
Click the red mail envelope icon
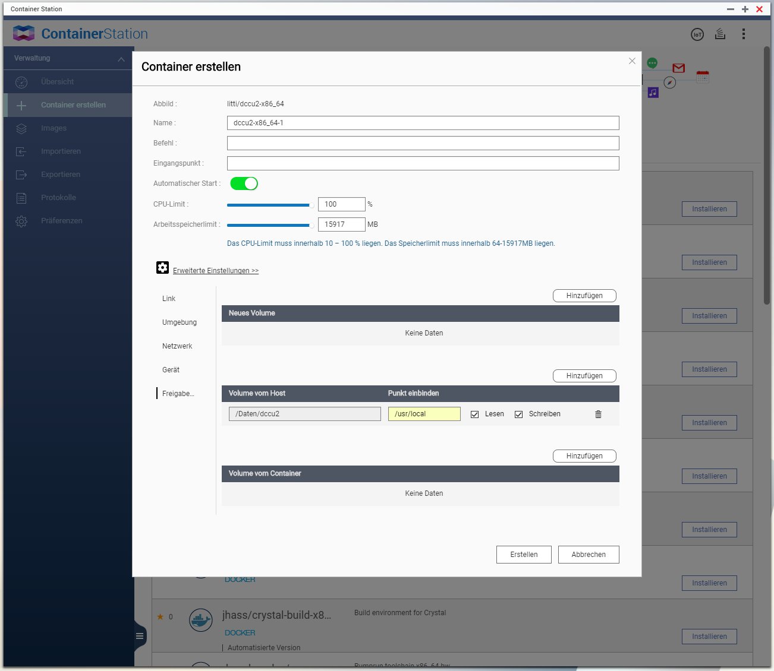[678, 68]
